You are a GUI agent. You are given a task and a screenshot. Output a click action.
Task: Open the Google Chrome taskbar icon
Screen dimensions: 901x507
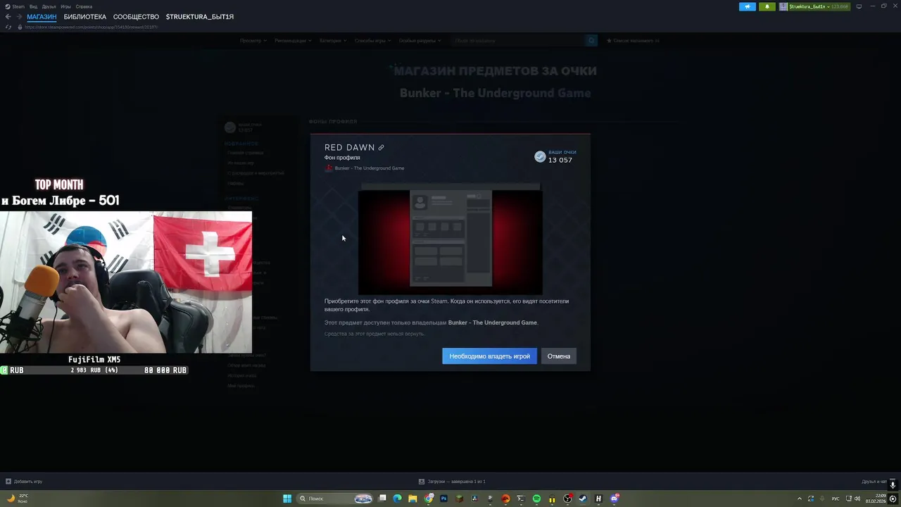(429, 499)
